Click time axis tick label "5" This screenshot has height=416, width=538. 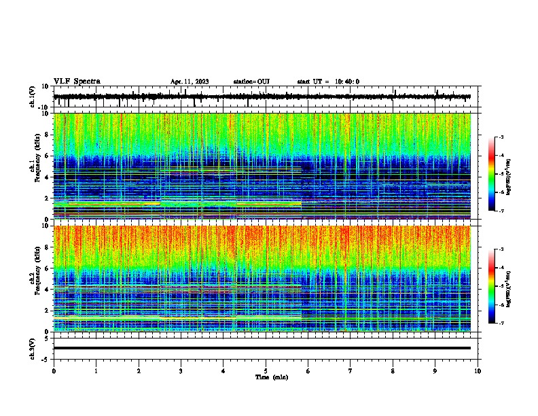[x=266, y=371]
